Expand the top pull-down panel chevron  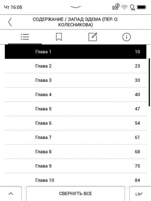[75, 7]
